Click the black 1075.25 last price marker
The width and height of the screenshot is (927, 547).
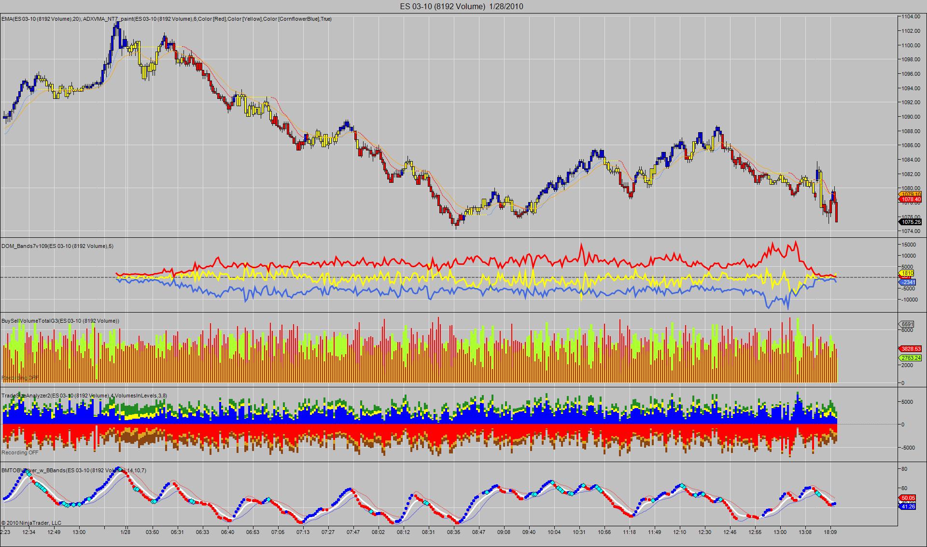[x=911, y=222]
